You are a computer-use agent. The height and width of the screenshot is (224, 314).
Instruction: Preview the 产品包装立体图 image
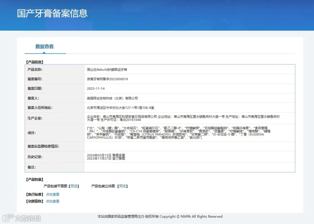[x=123, y=186]
